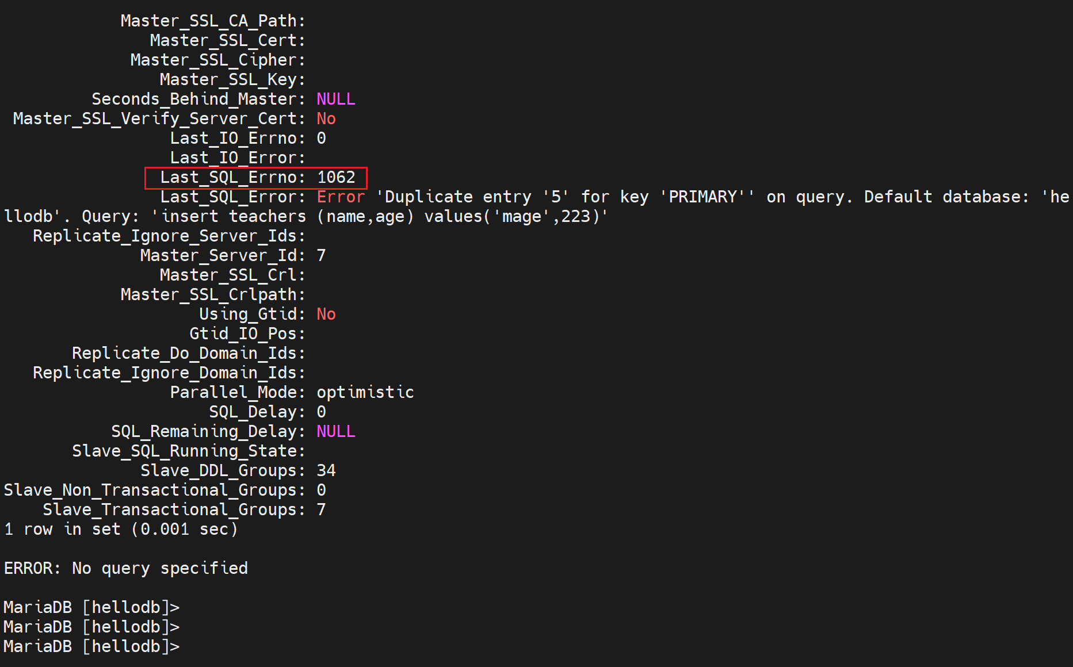
Task: Click the Replicate_Ignore_Server_Ids label
Action: tap(169, 236)
